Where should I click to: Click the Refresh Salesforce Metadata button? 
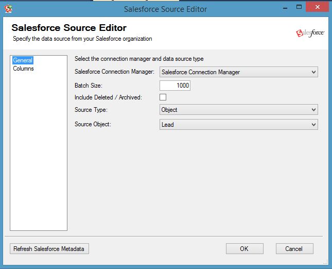tap(49, 249)
